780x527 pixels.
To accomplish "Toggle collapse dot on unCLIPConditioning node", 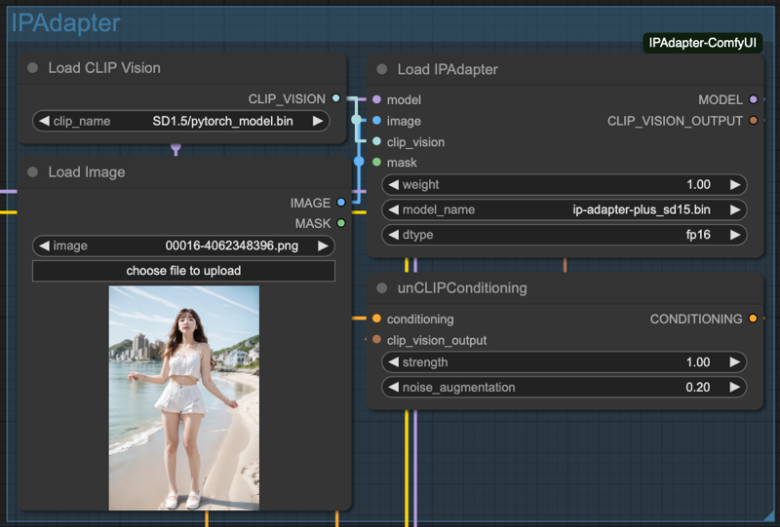I will click(x=382, y=288).
